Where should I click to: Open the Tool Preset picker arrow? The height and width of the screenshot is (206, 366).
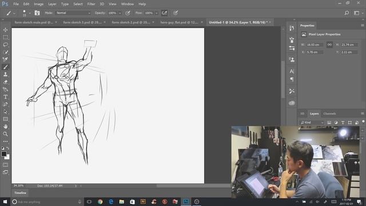(14, 13)
